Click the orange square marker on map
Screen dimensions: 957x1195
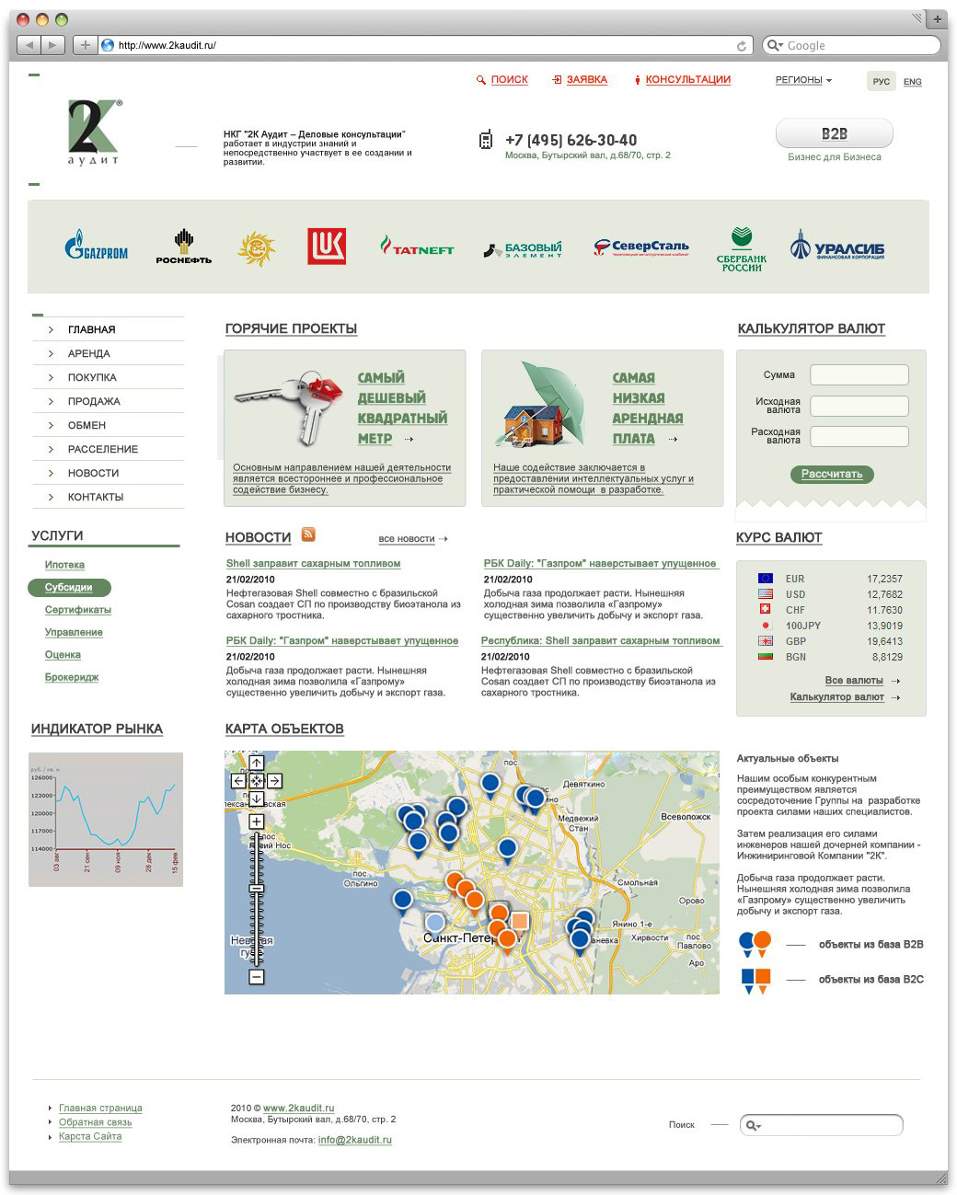[x=520, y=922]
